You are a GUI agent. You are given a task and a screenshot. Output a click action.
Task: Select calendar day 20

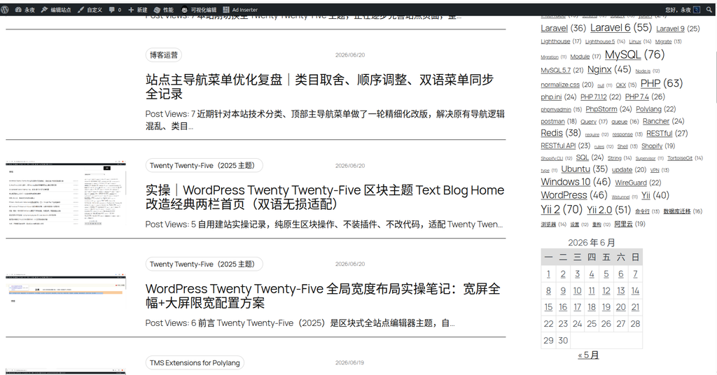620,307
